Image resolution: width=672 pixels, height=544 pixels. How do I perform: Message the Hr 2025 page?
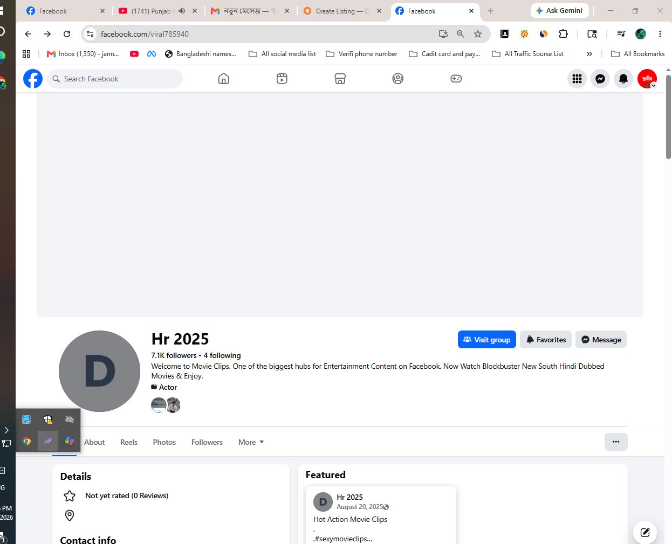pos(601,340)
